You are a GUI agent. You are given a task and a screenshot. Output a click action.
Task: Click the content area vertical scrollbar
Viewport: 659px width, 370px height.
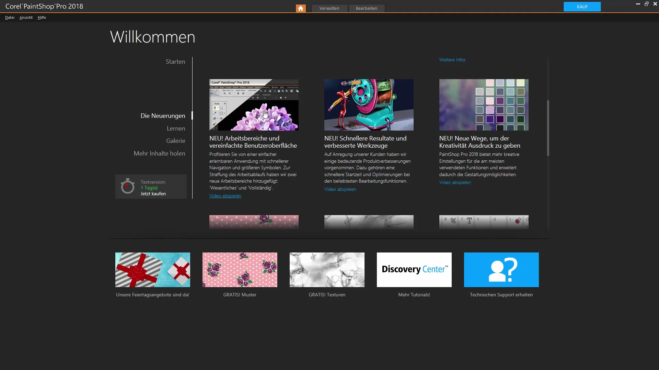click(x=548, y=128)
